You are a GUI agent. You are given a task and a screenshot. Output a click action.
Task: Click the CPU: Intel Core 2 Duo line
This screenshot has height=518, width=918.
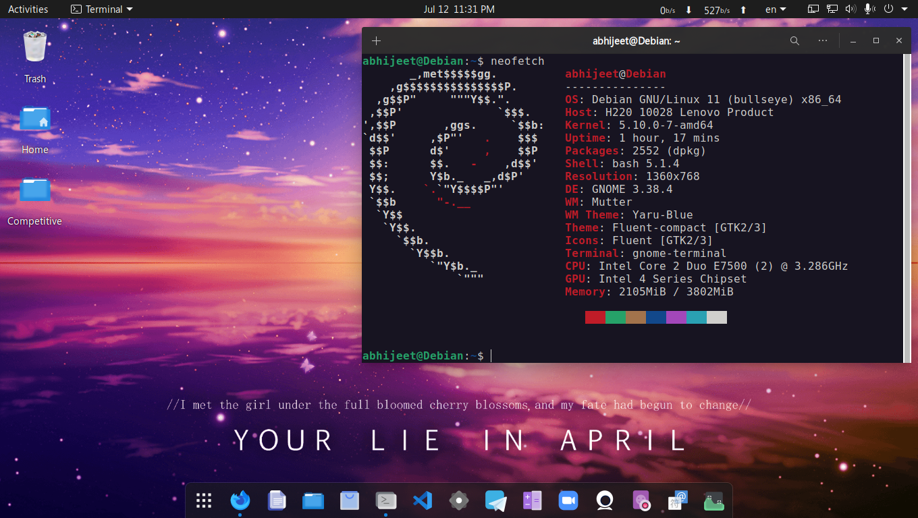tap(707, 266)
